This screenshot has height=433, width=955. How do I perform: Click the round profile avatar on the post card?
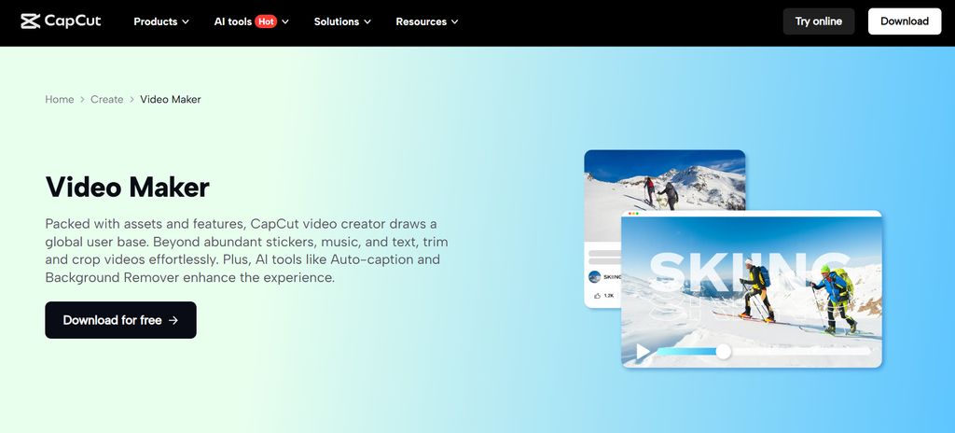(595, 277)
